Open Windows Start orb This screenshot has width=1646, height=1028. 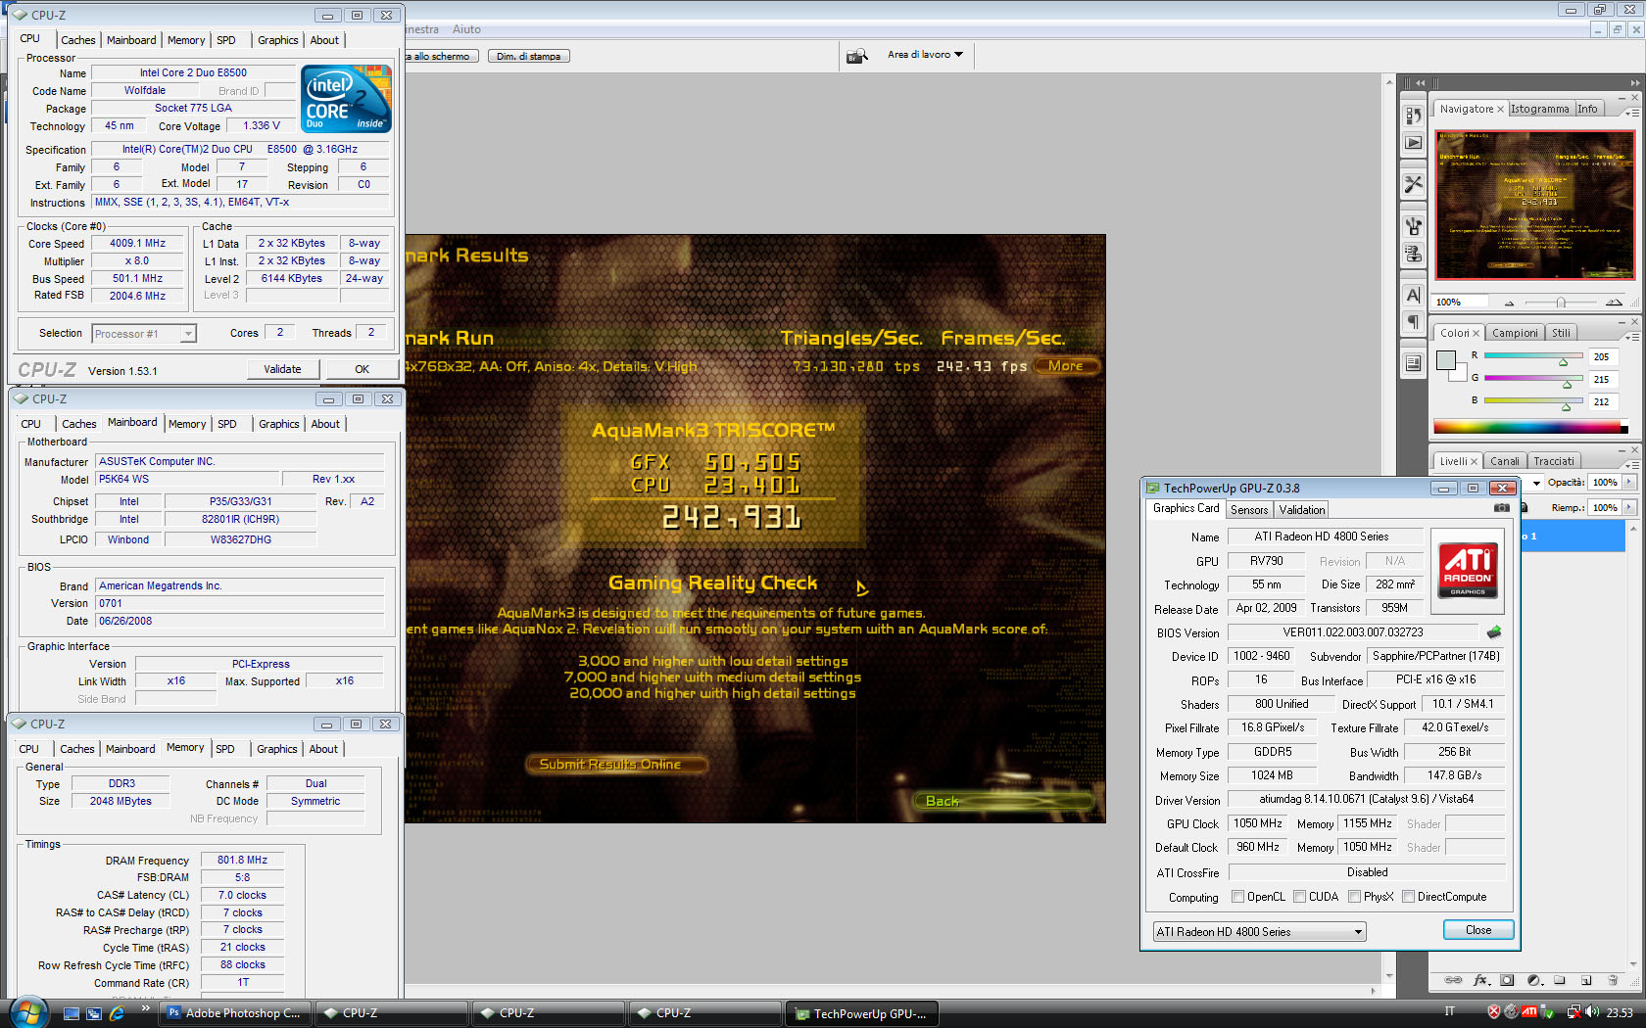[27, 1012]
